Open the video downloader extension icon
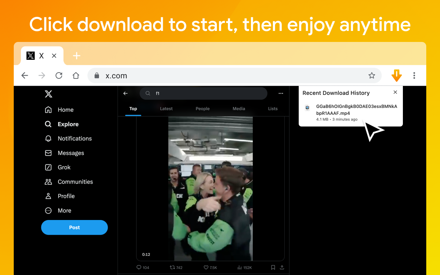The width and height of the screenshot is (440, 275). pyautogui.click(x=396, y=75)
